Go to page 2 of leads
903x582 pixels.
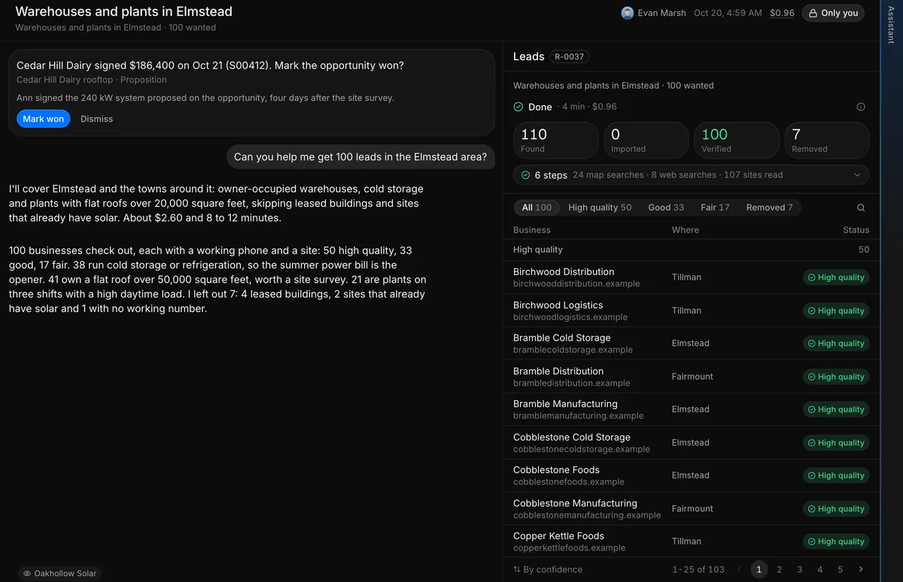(779, 569)
